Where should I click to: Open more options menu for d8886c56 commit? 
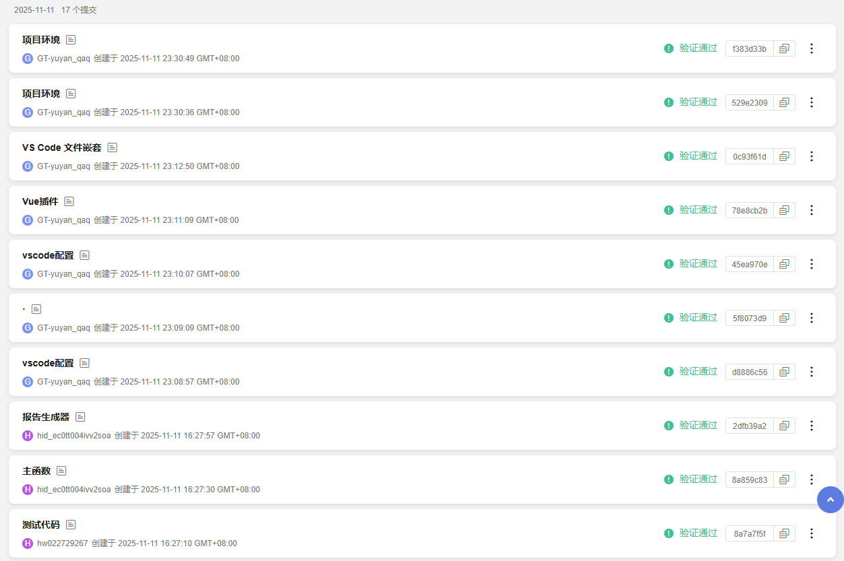[x=812, y=372]
